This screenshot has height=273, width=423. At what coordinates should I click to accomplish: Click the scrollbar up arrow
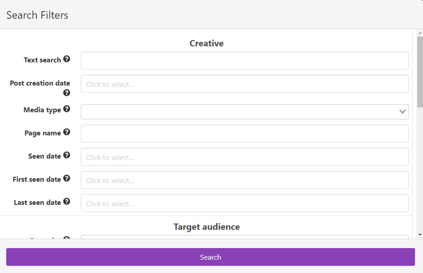pyautogui.click(x=420, y=33)
